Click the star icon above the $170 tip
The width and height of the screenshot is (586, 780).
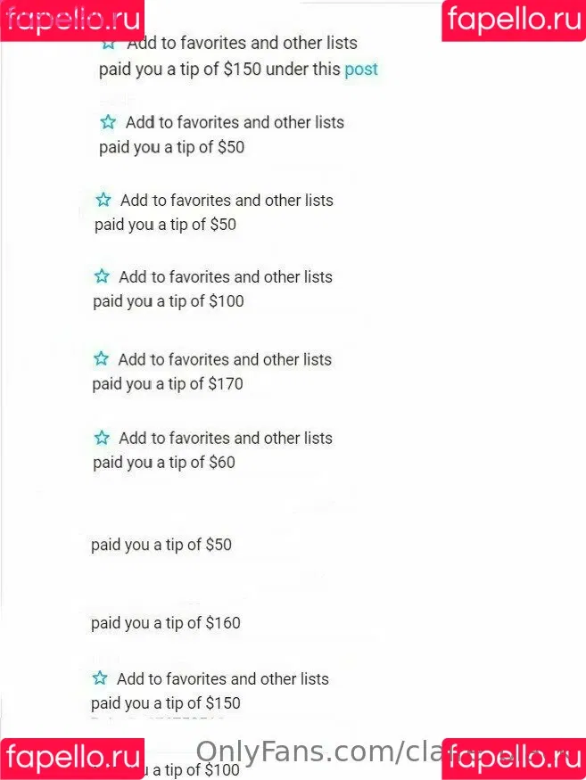(x=101, y=358)
